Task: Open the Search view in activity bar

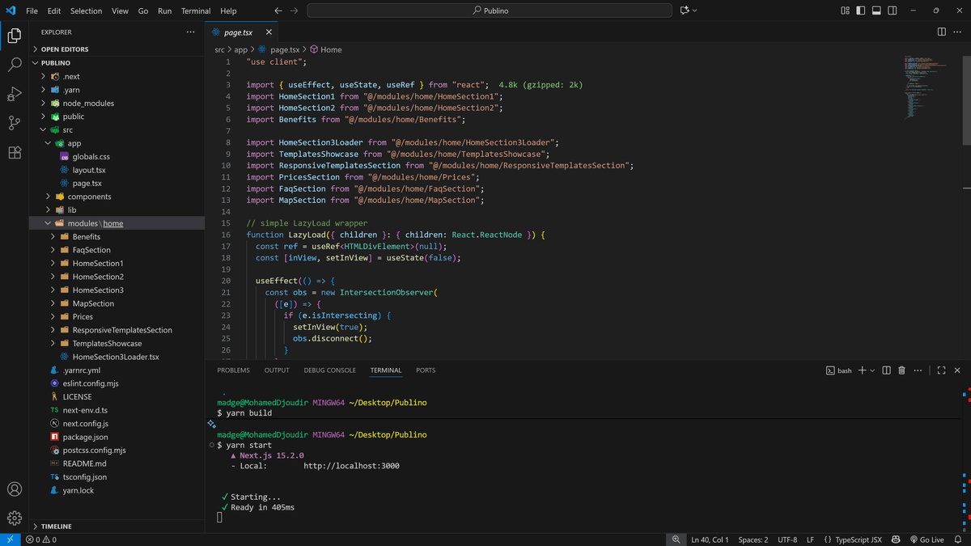Action: pyautogui.click(x=14, y=65)
